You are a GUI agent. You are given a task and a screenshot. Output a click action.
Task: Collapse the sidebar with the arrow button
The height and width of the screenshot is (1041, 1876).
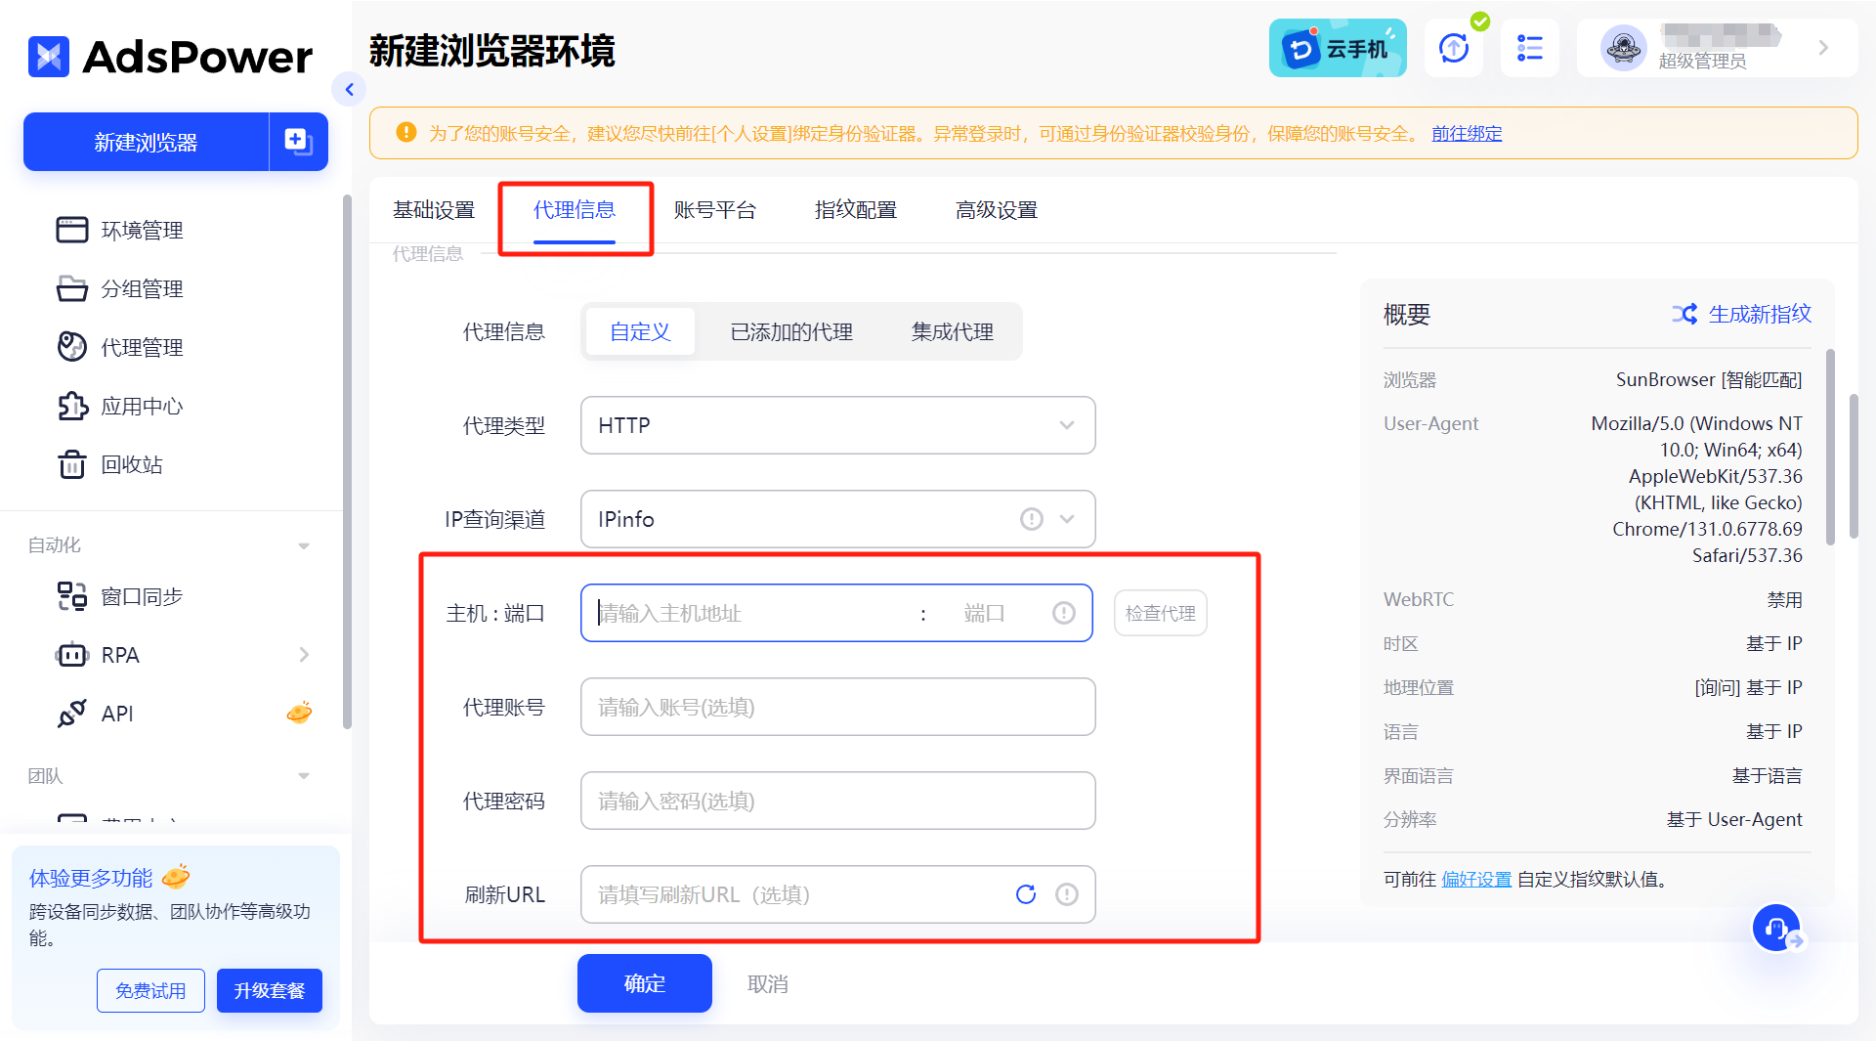pos(349,90)
